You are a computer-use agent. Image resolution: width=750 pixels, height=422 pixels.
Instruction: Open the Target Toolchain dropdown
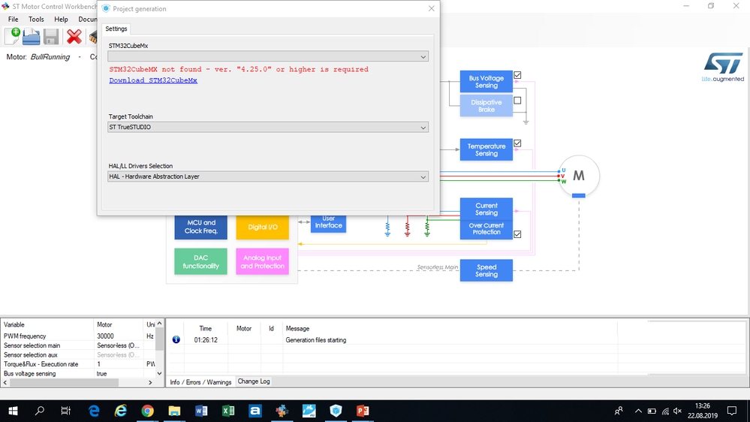coord(268,127)
